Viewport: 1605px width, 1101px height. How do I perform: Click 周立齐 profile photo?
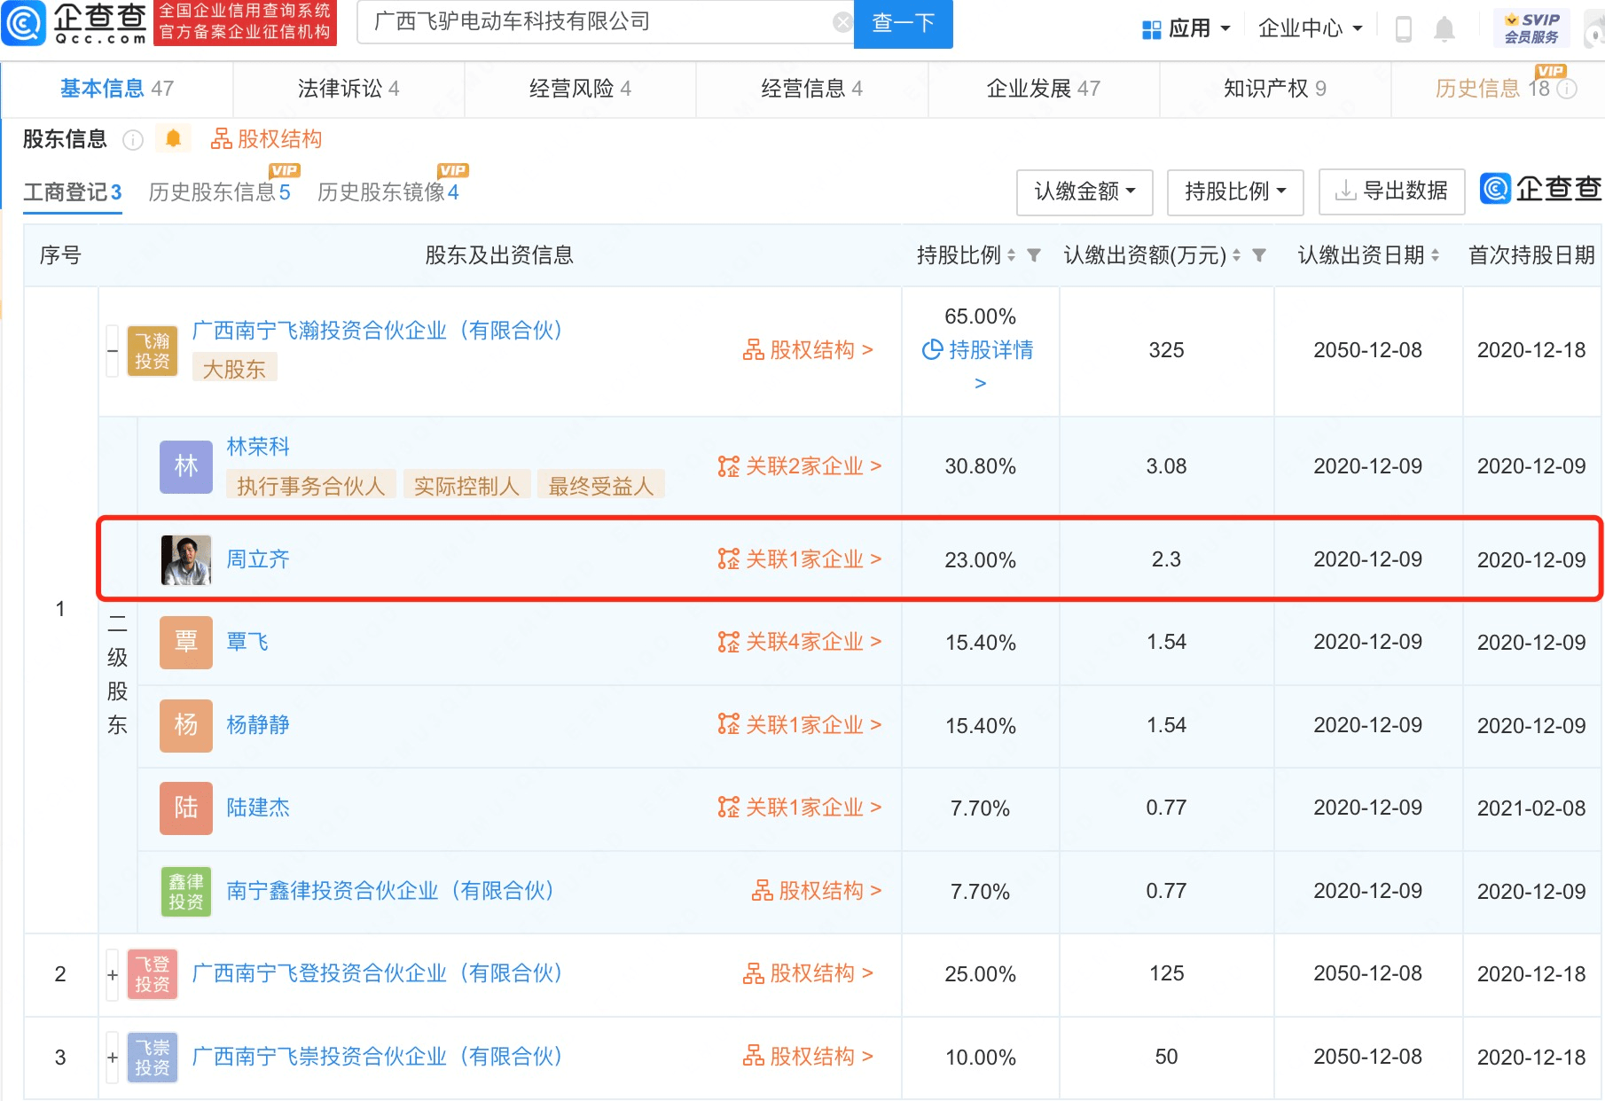point(186,559)
